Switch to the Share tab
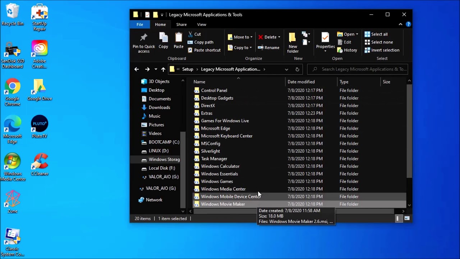 (181, 24)
